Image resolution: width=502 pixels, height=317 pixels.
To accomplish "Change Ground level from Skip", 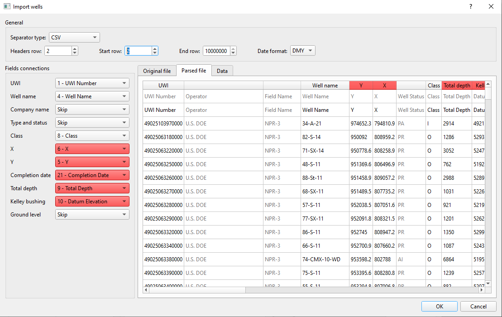I will (x=92, y=214).
